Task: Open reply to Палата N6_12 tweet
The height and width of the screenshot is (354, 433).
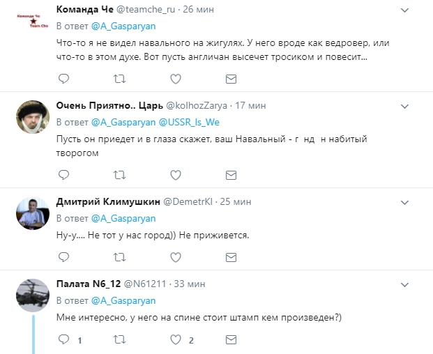Action: [63, 340]
